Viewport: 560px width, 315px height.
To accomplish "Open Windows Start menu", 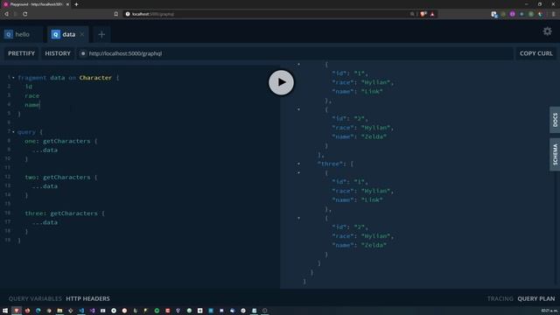I will (x=5, y=311).
